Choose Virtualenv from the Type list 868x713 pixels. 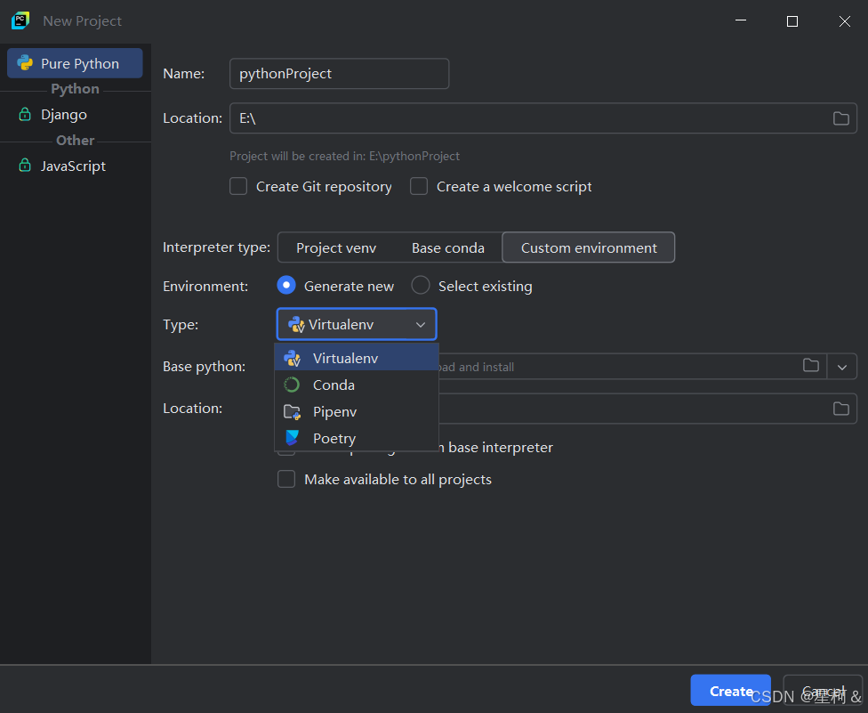(x=357, y=358)
